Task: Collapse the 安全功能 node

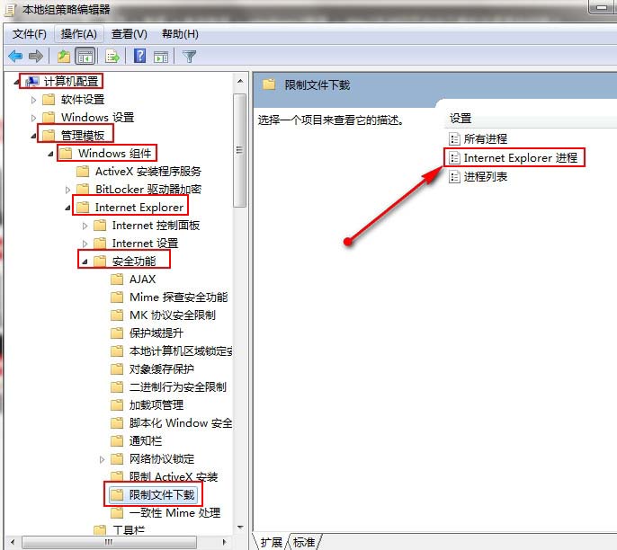Action: pos(85,262)
